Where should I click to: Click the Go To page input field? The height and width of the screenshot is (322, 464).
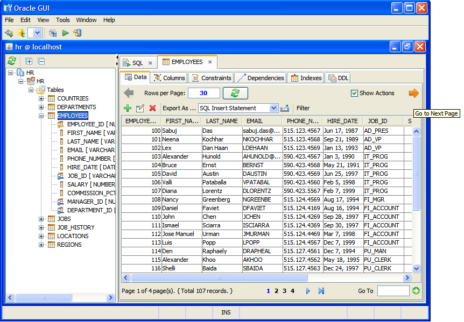coord(393,291)
